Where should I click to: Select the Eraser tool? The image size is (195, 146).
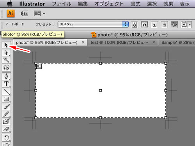tap(6, 129)
